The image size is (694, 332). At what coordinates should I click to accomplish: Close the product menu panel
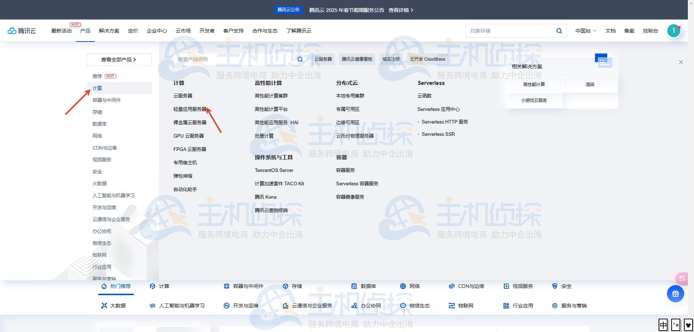(681, 62)
